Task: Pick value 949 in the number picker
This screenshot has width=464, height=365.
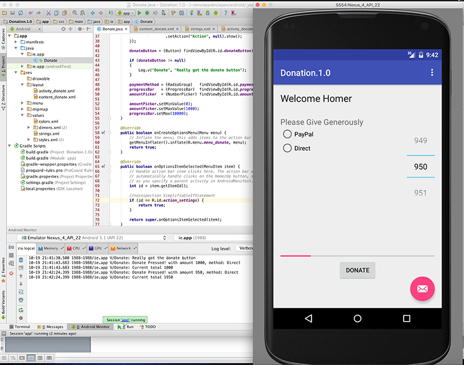Action: (420, 141)
